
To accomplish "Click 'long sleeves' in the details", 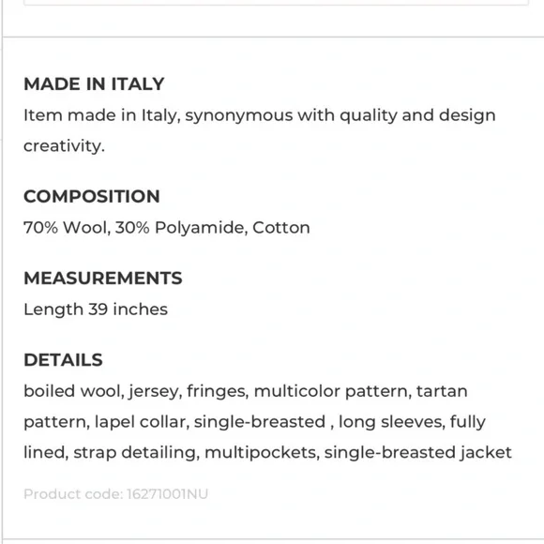I will 392,422.
